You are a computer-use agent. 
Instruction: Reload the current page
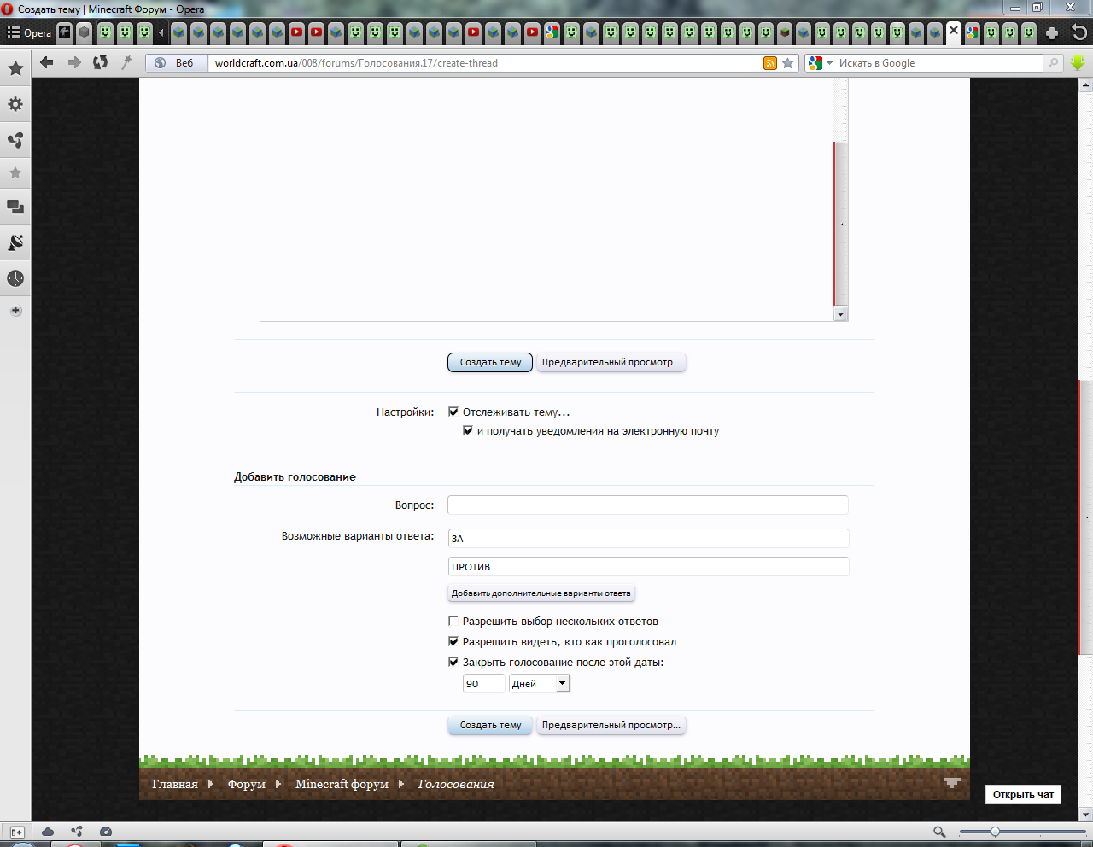pos(101,62)
